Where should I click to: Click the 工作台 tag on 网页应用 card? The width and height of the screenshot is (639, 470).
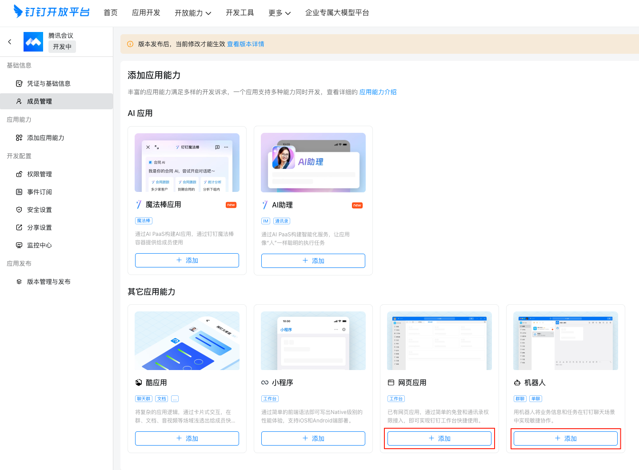coord(396,399)
